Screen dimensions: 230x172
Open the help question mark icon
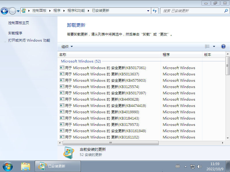[x=223, y=46]
